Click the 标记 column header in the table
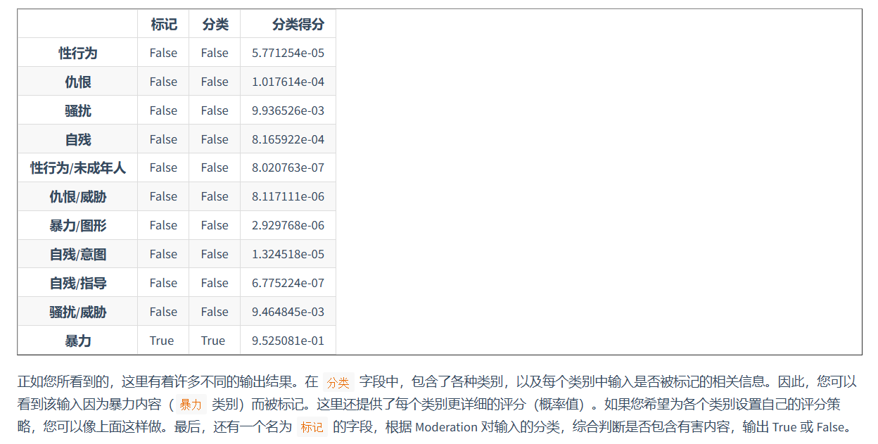This screenshot has height=444, width=878. 163,25
